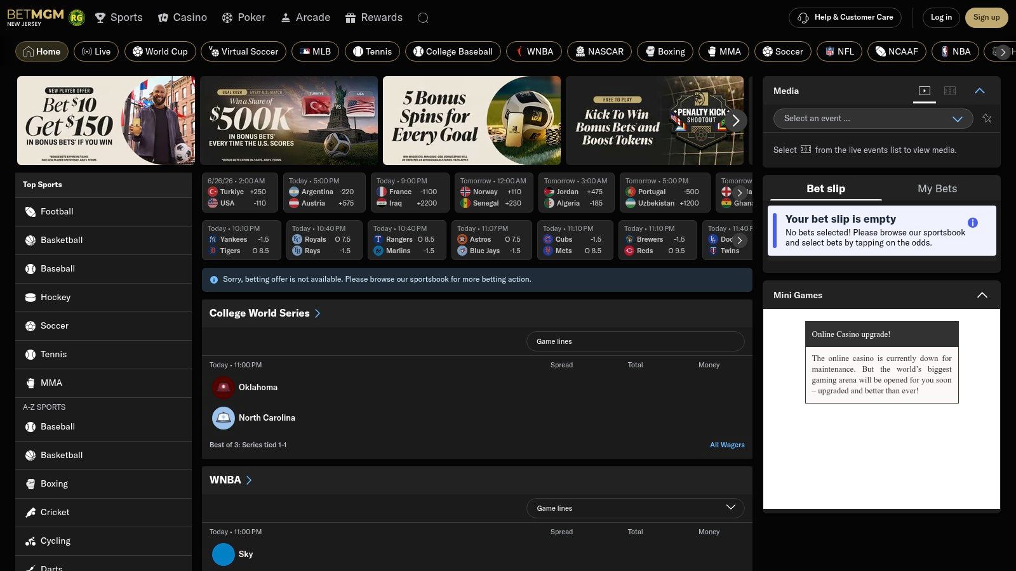The width and height of the screenshot is (1016, 571).
Task: Open the Turkiye vs USA match card
Action: pos(239,192)
